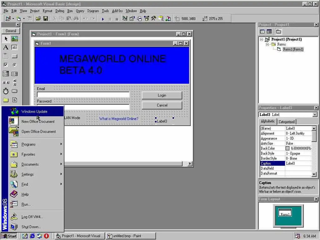Select the ListBox tool in toolbox
Image resolution: width=320 pixels, height=240 pixels.
click(x=14, y=74)
